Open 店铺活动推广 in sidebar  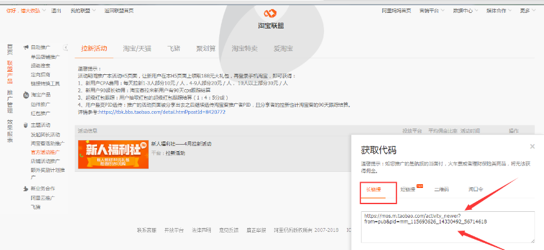(45, 161)
